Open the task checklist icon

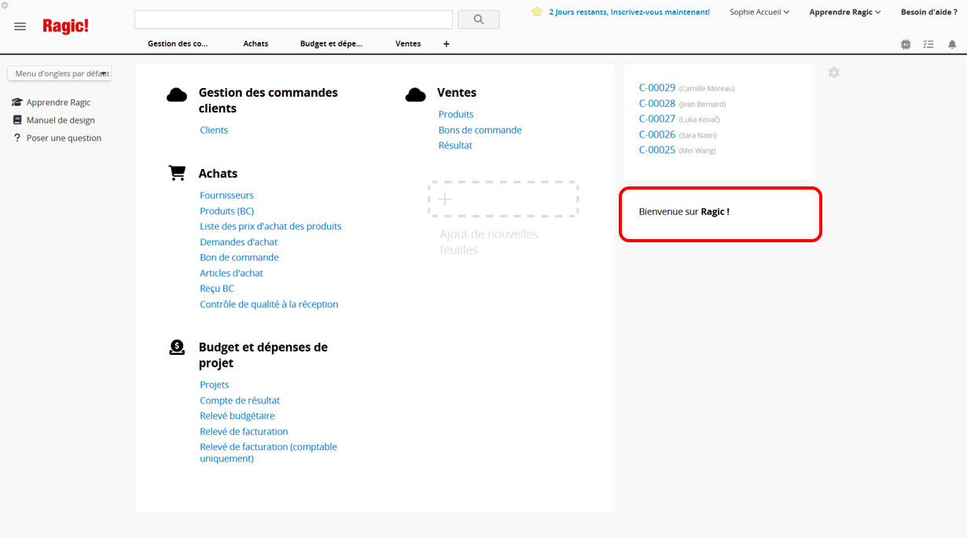coord(928,44)
